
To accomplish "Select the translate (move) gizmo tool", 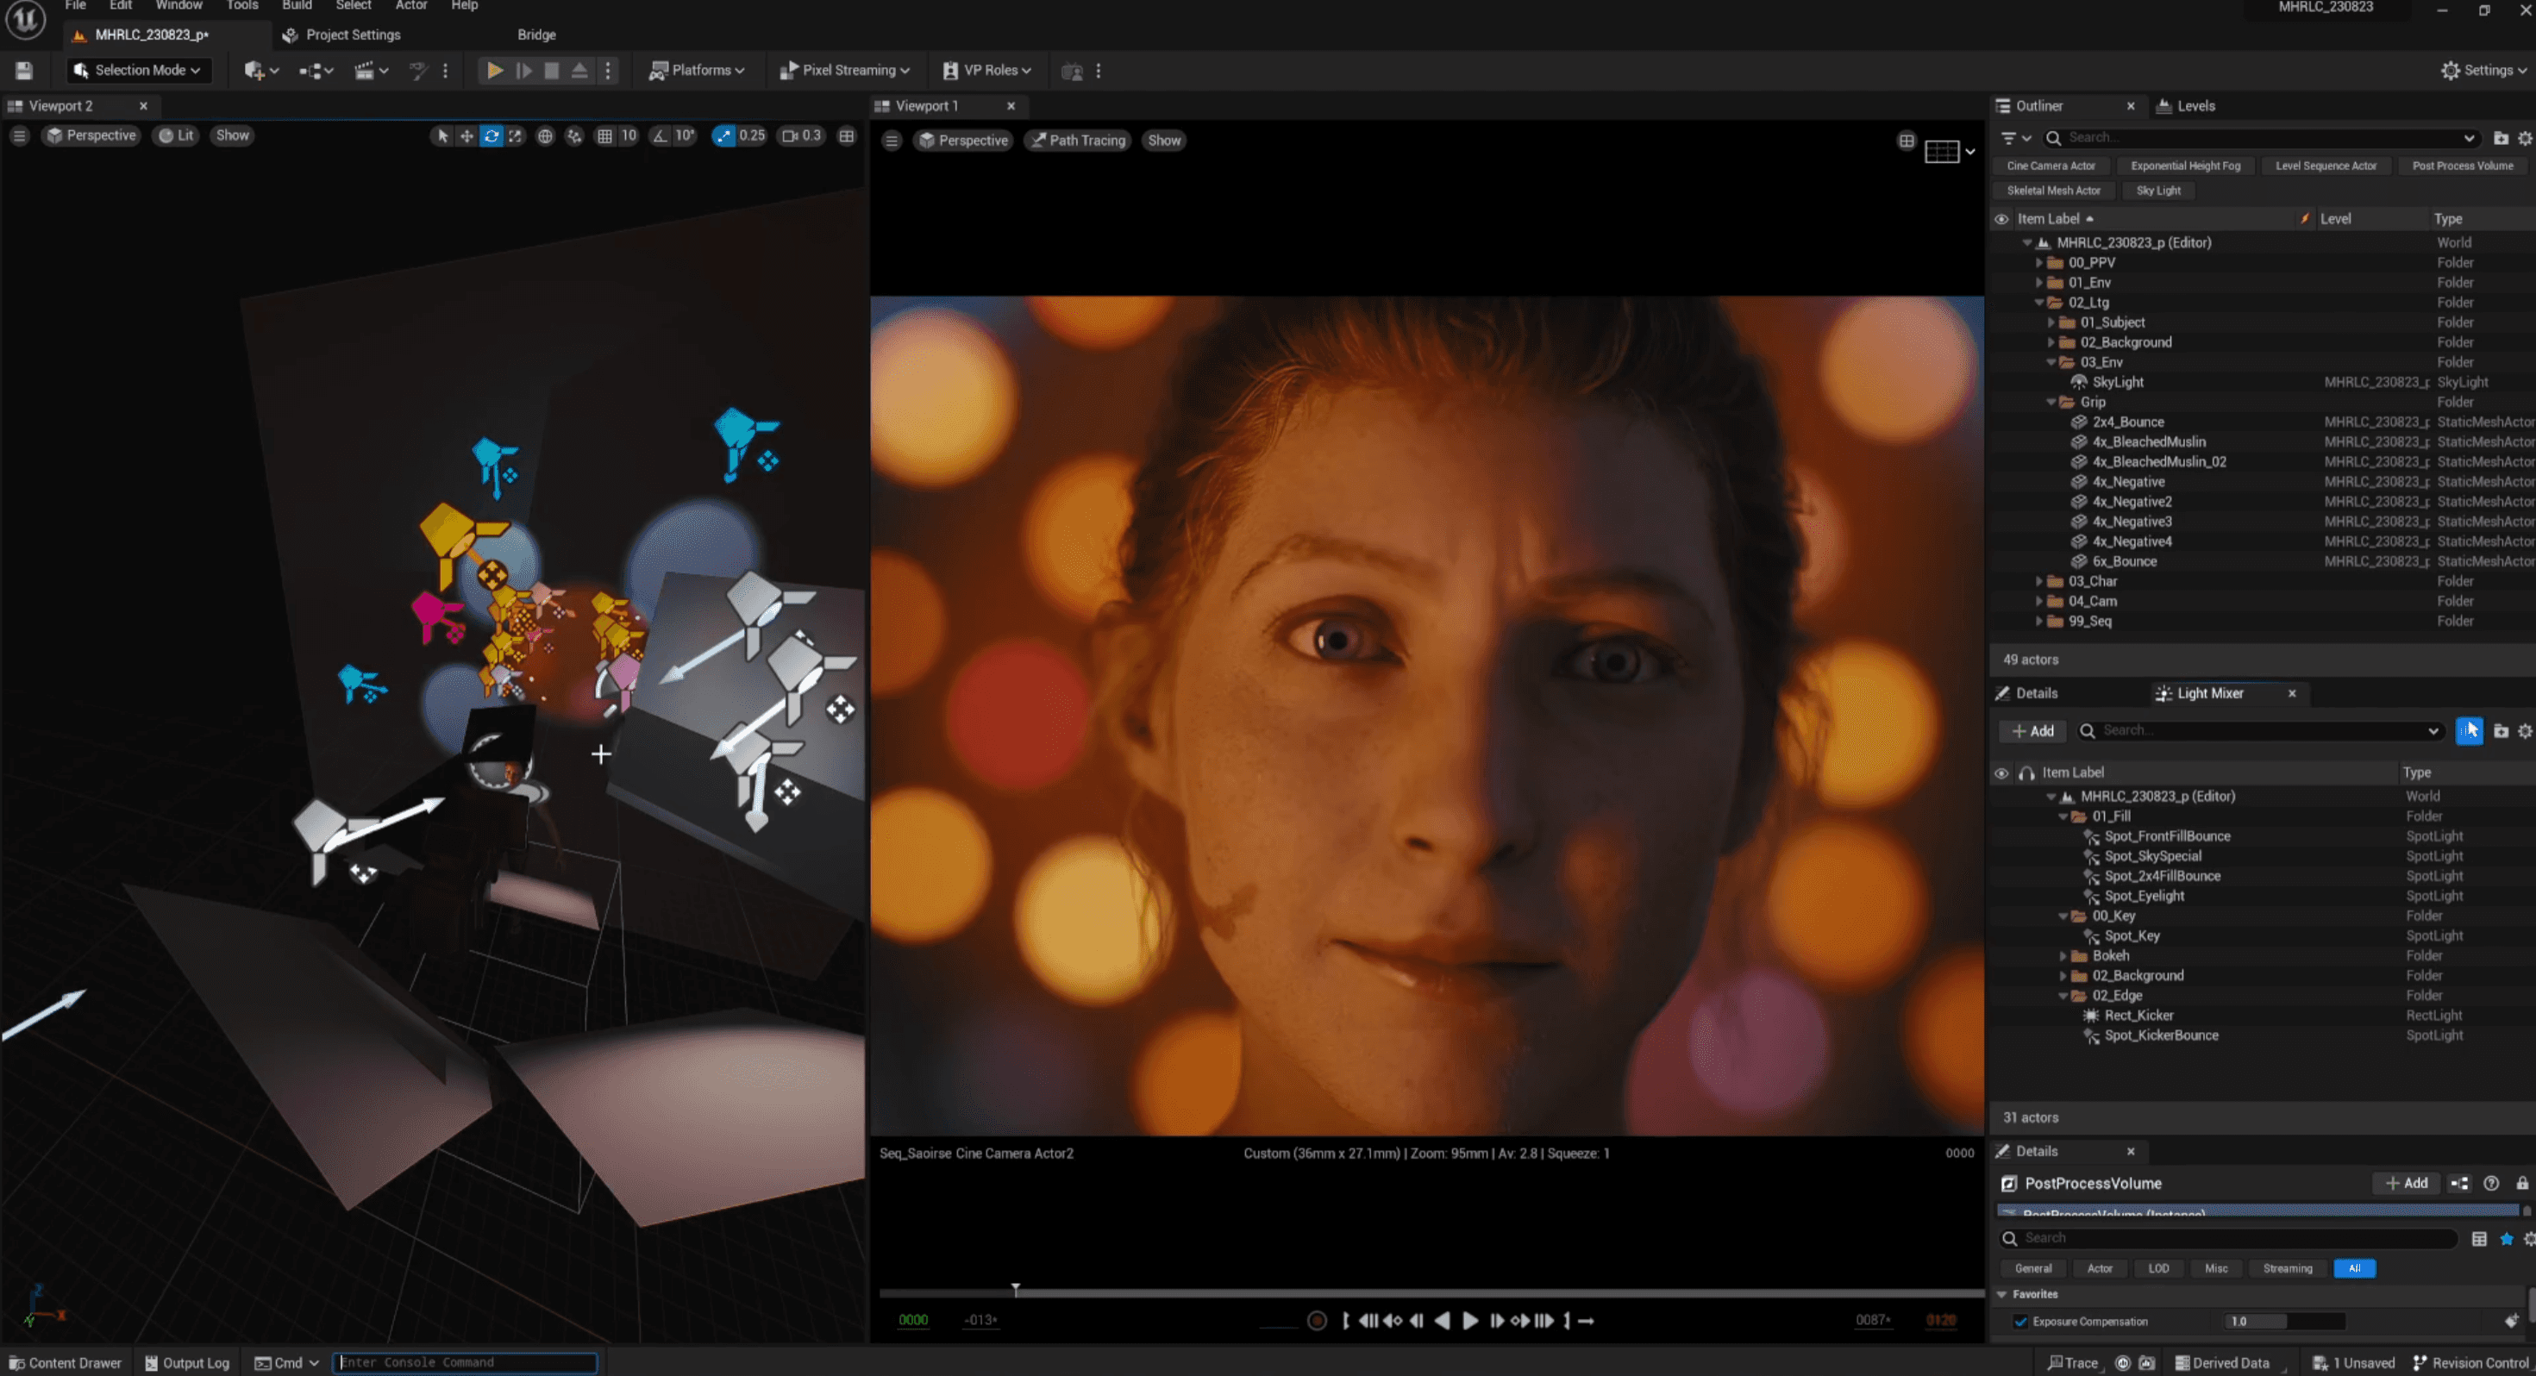I will (x=466, y=136).
